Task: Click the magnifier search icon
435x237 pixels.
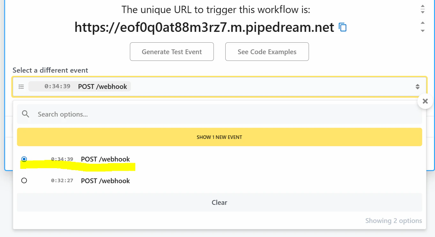Action: [x=26, y=114]
